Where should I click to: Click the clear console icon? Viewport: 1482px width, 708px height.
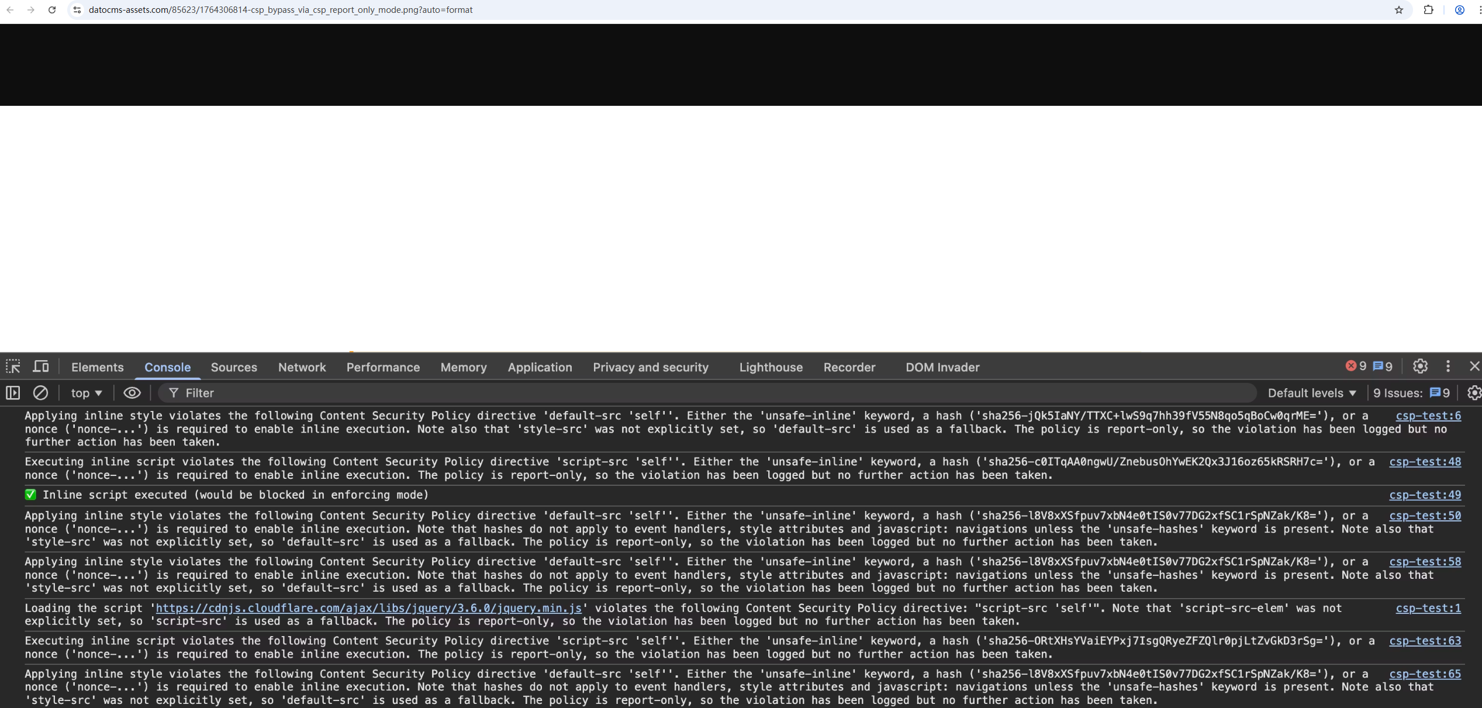(40, 393)
